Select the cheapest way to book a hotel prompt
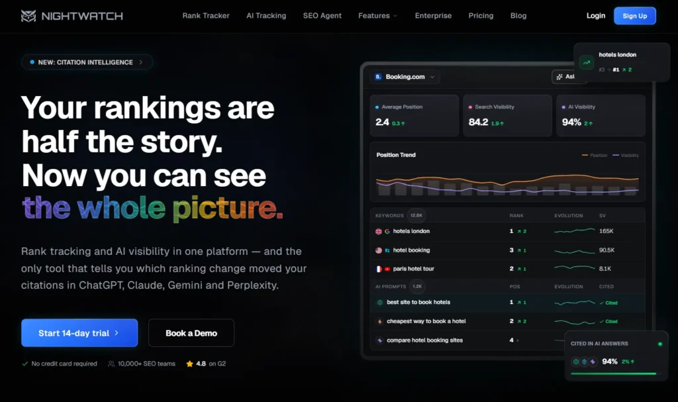This screenshot has height=402, width=678. tap(508, 321)
